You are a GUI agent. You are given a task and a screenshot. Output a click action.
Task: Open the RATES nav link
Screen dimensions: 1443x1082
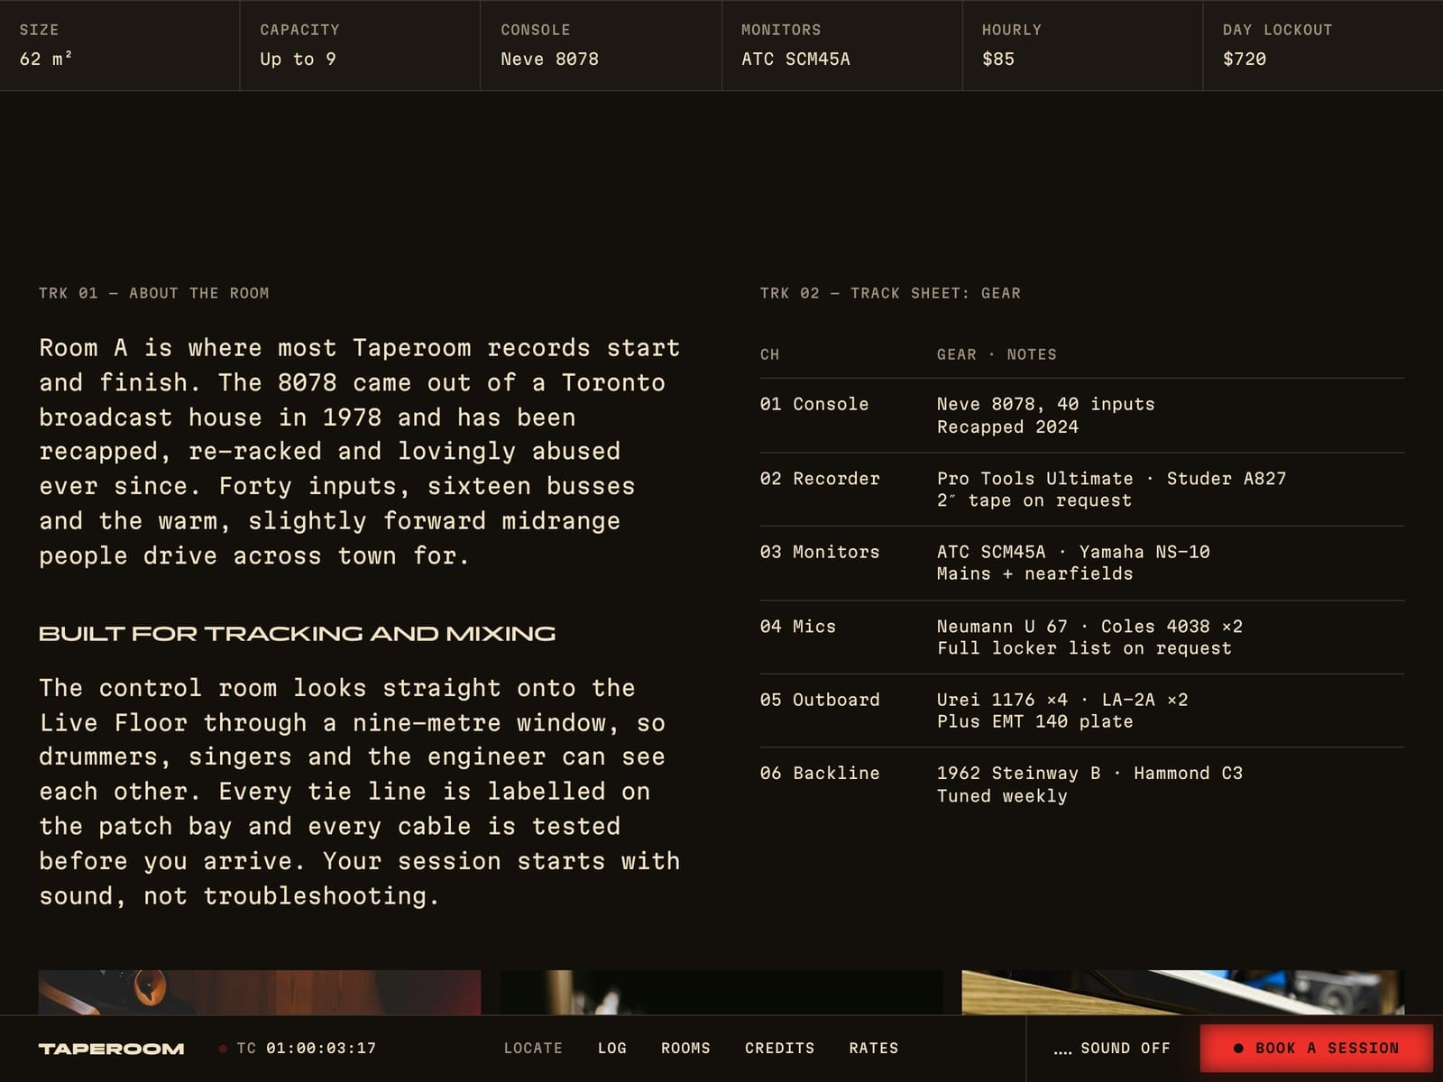coord(874,1048)
